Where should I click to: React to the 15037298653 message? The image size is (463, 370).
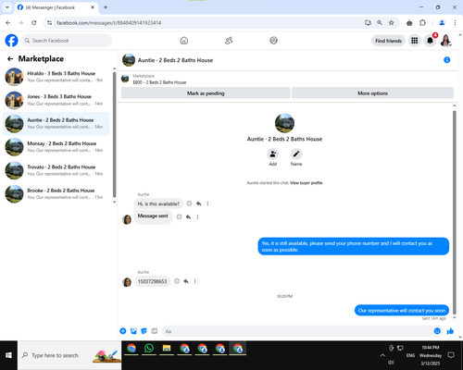pyautogui.click(x=177, y=281)
